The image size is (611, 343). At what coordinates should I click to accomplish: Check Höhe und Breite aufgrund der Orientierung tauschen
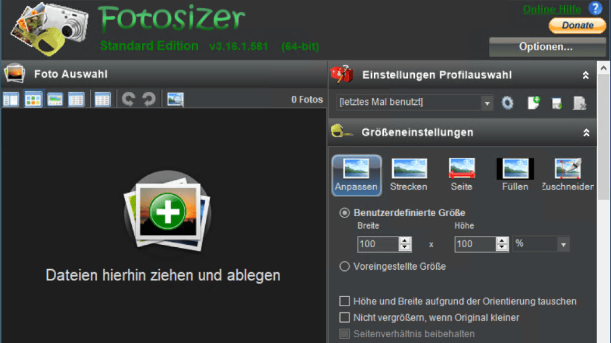[344, 301]
